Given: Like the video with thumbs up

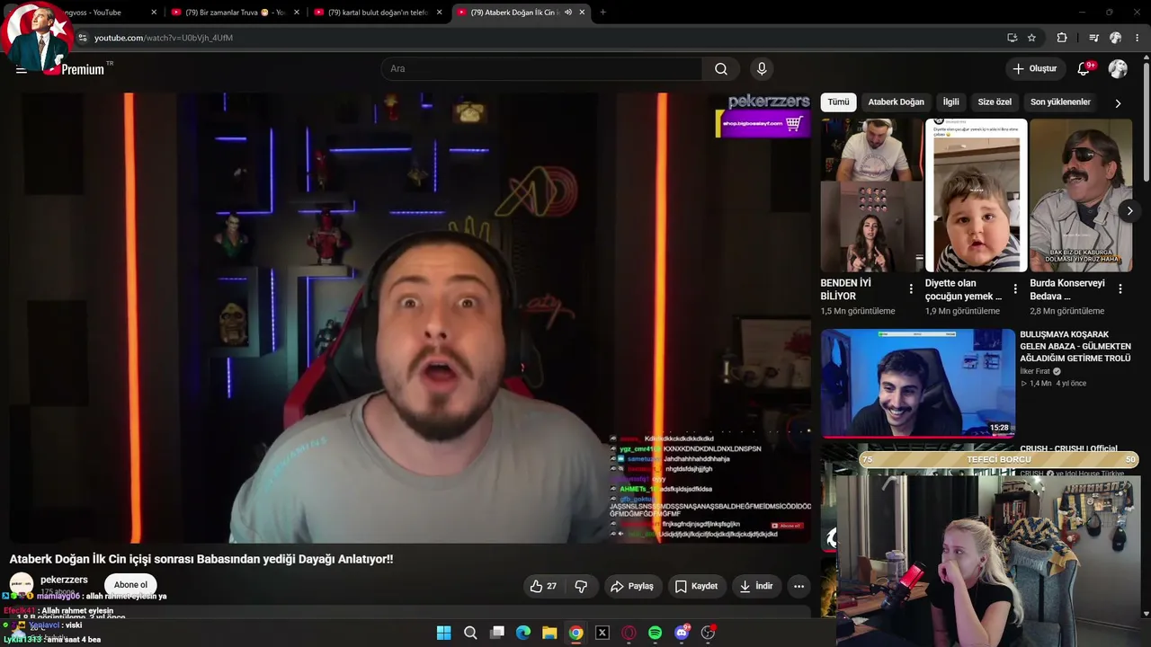Looking at the screenshot, I should [543, 586].
